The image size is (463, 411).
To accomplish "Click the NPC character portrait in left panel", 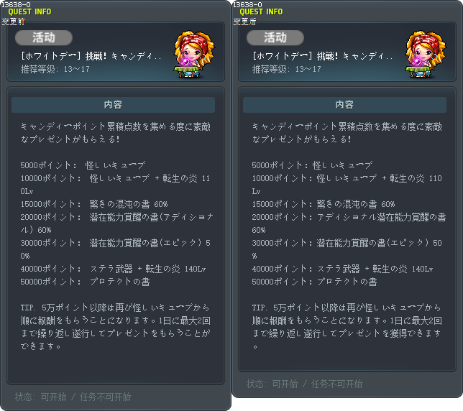I will [x=194, y=54].
